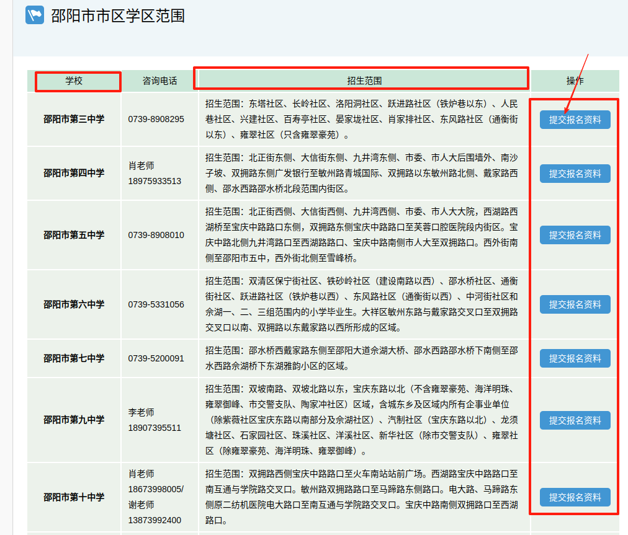Submit registration materials for 邵阳市第十中学
Screen dimensions: 628x535
[575, 497]
